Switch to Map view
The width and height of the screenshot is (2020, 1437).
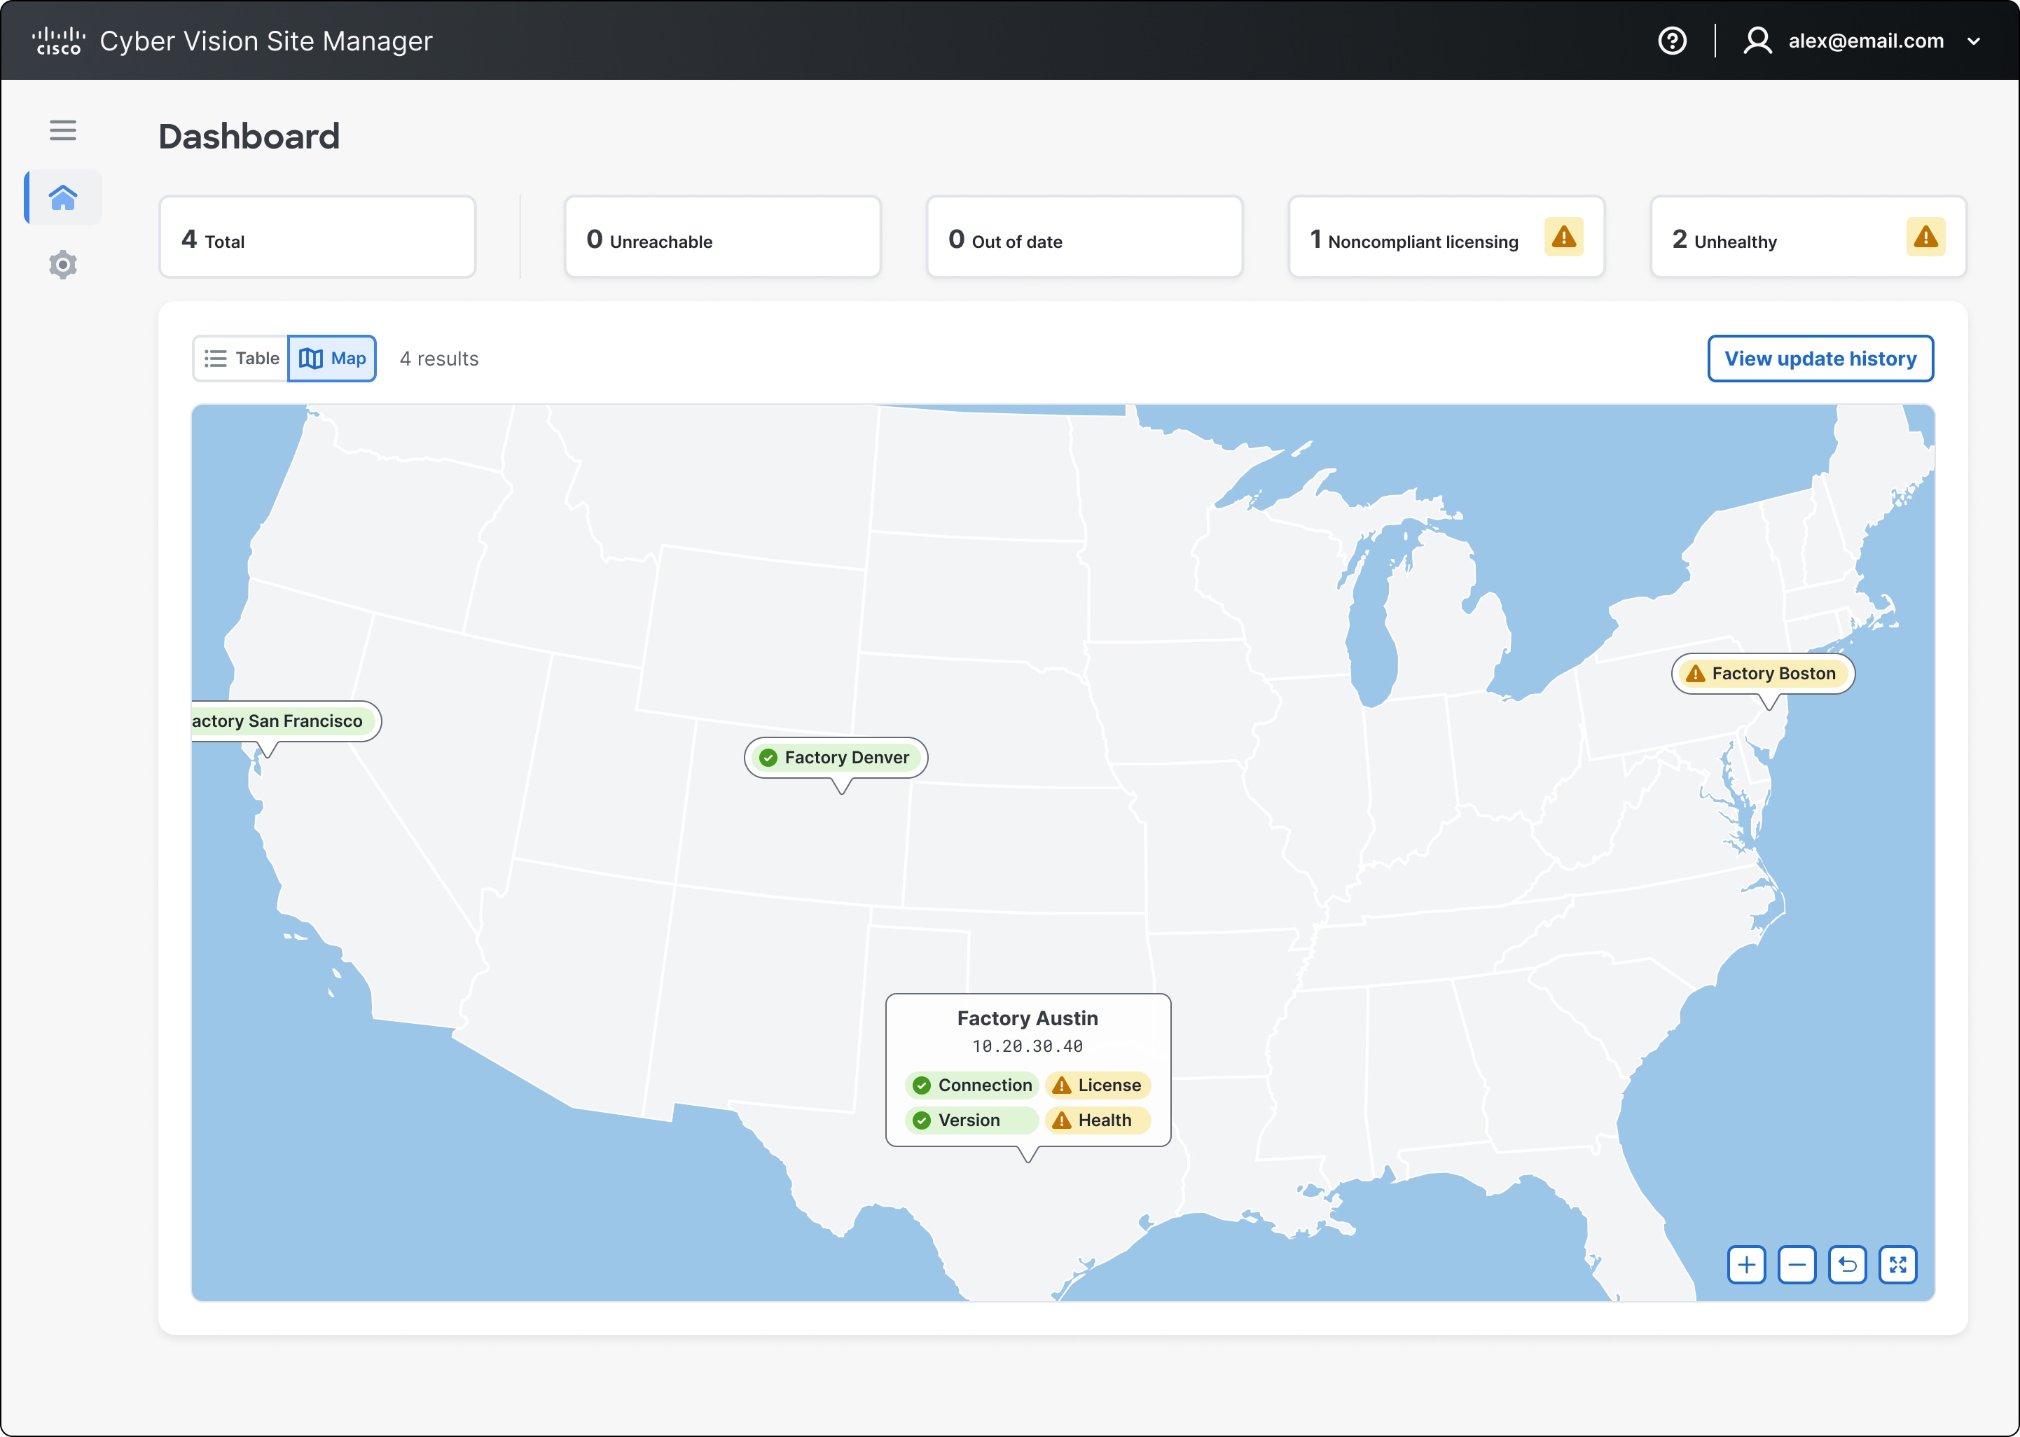[x=332, y=359]
